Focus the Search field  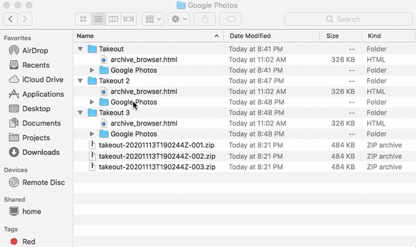tap(348, 19)
